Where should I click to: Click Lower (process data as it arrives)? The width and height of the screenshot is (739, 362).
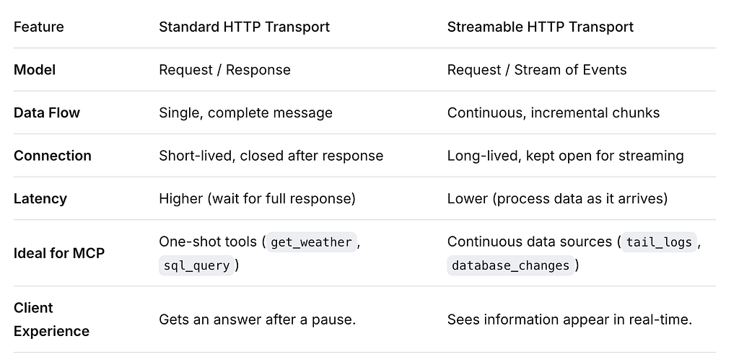pyautogui.click(x=558, y=198)
